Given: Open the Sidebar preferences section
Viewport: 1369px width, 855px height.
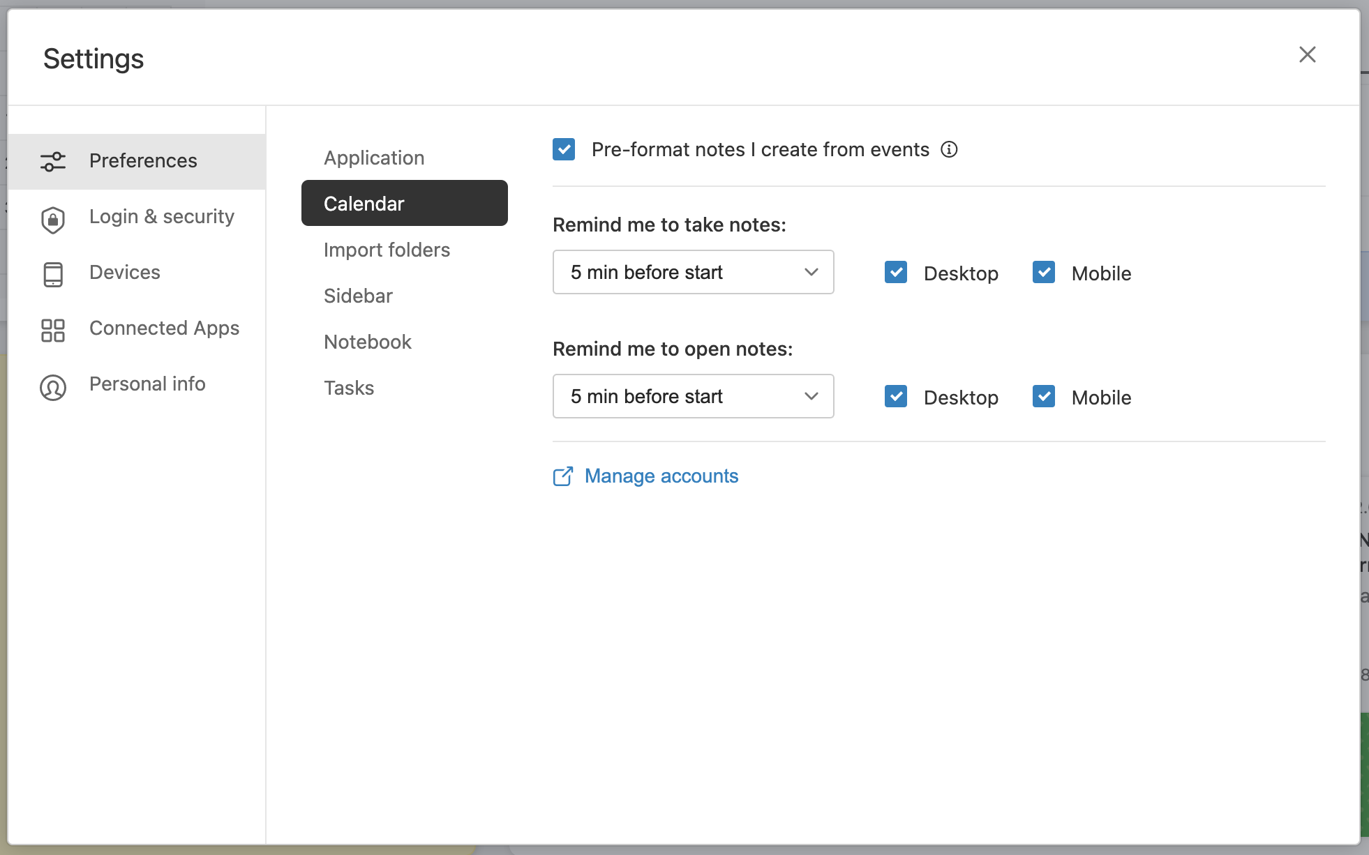Looking at the screenshot, I should (x=358, y=296).
